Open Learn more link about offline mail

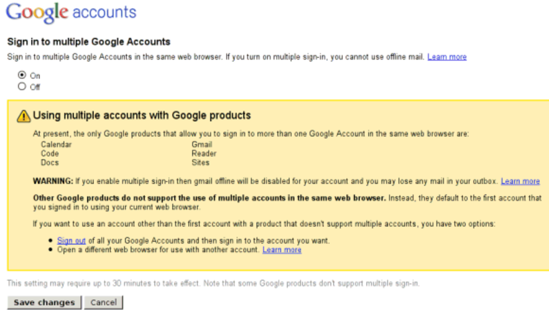pyautogui.click(x=447, y=57)
